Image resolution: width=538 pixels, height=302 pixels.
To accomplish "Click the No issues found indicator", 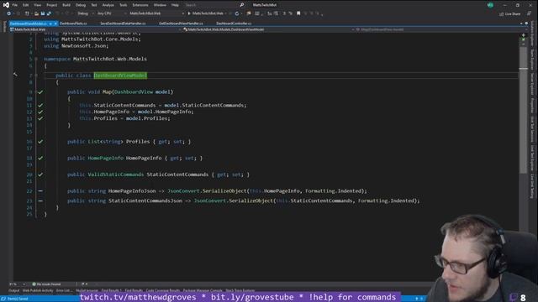I will 47,284.
